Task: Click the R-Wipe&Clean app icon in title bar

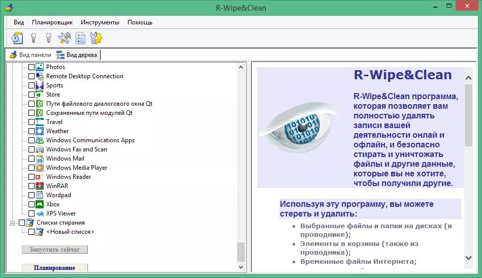Action: coord(9,7)
